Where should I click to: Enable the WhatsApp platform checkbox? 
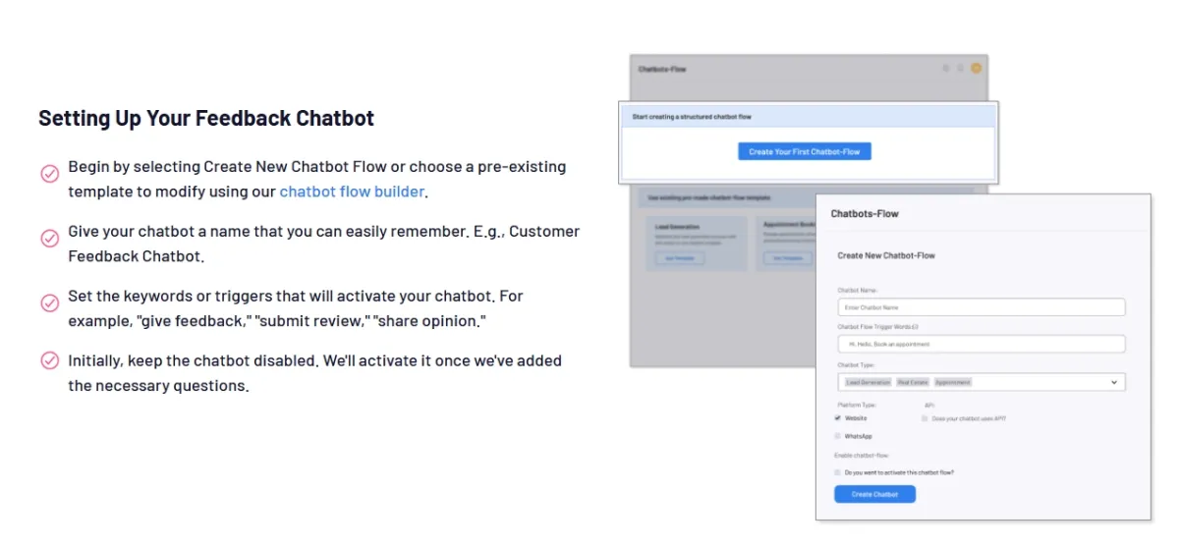tap(838, 436)
